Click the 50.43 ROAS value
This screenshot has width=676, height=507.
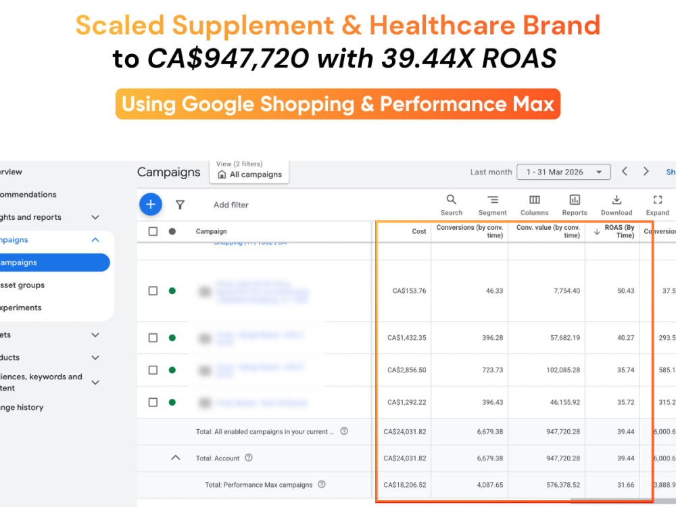pos(625,291)
